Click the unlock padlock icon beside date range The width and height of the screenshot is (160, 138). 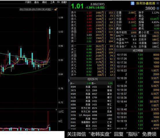[x=56, y=9]
